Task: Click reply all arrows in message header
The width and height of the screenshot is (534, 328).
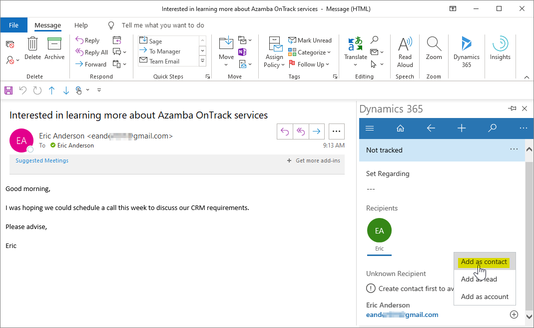Action: pyautogui.click(x=301, y=131)
